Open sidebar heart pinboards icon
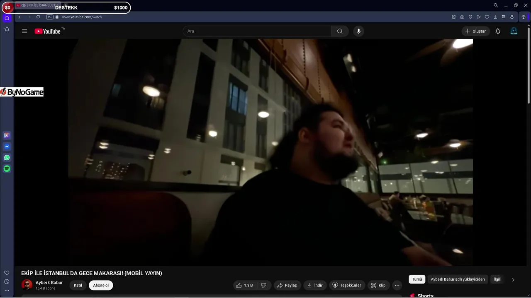Viewport: 531px width, 298px height. [7, 273]
